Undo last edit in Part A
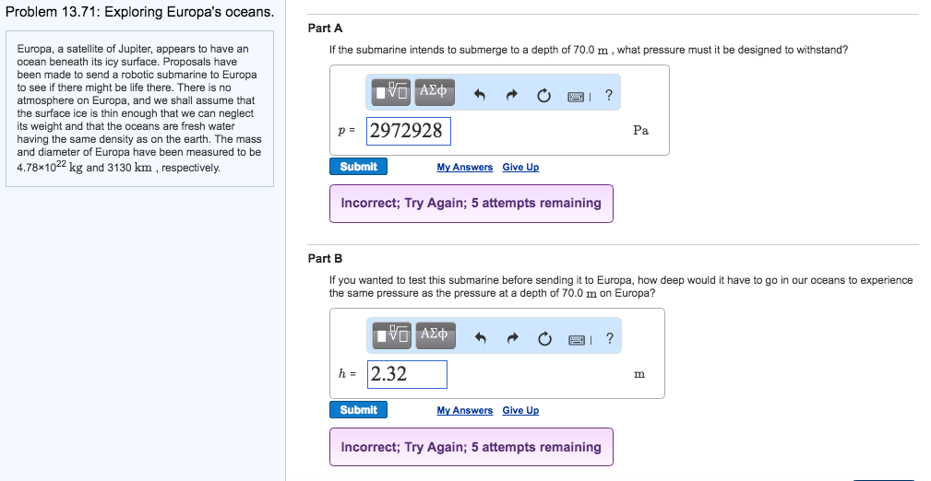 480,95
